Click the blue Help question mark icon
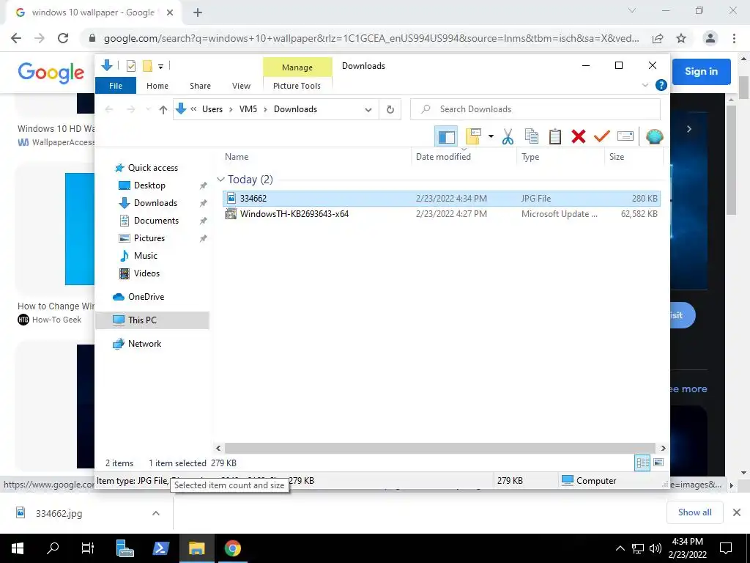Image resolution: width=750 pixels, height=563 pixels. (x=661, y=85)
